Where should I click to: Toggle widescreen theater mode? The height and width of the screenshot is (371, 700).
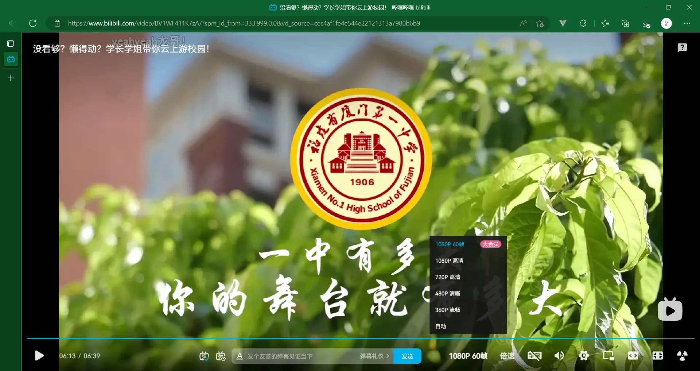(633, 356)
